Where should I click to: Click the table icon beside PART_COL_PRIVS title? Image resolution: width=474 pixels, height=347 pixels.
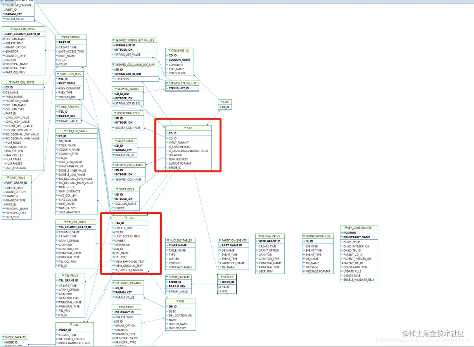pyautogui.click(x=11, y=29)
